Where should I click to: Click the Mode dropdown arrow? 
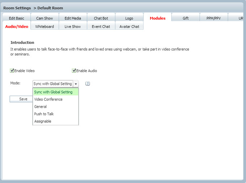[x=76, y=84]
